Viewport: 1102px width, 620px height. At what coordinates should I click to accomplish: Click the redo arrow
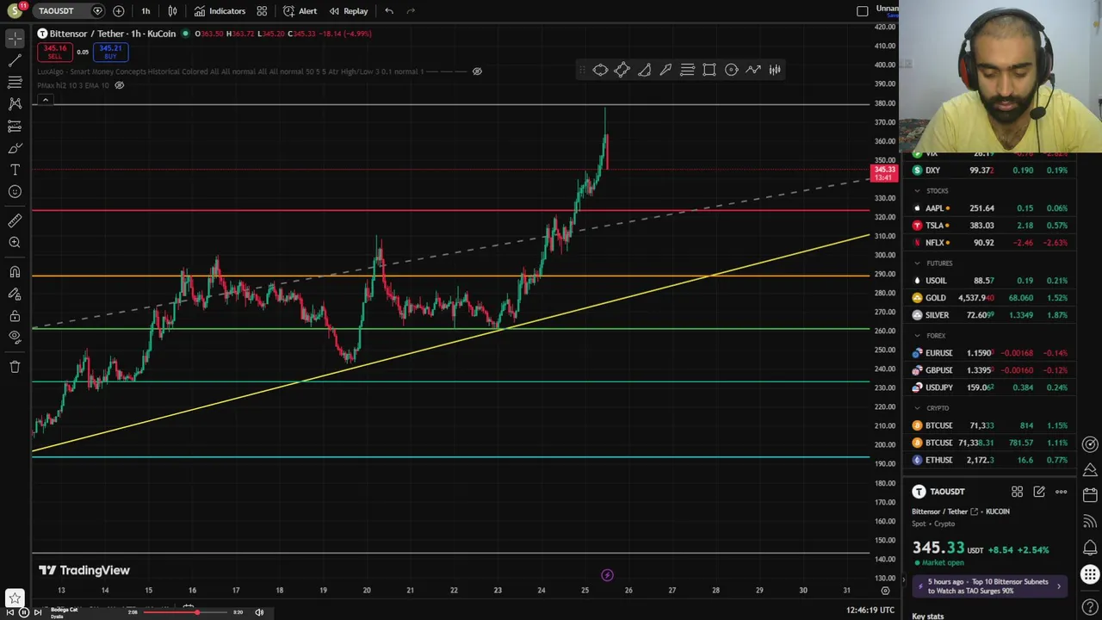[411, 11]
